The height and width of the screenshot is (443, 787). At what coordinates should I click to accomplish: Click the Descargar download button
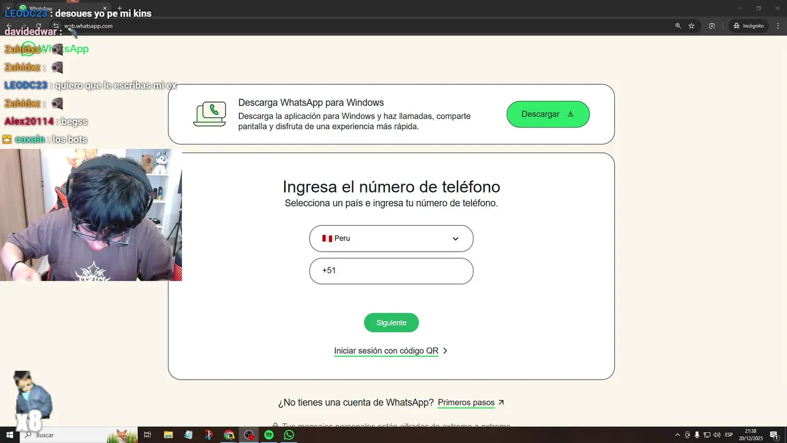click(x=548, y=114)
